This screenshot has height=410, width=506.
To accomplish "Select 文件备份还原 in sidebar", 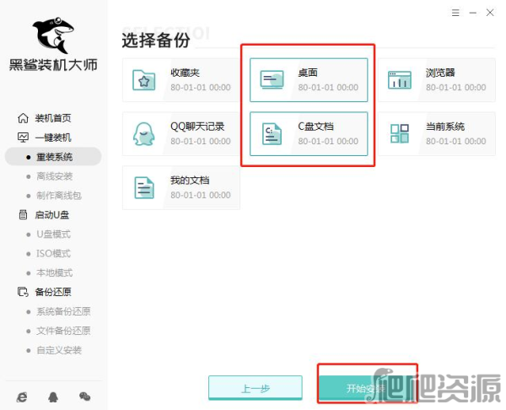I will click(63, 331).
